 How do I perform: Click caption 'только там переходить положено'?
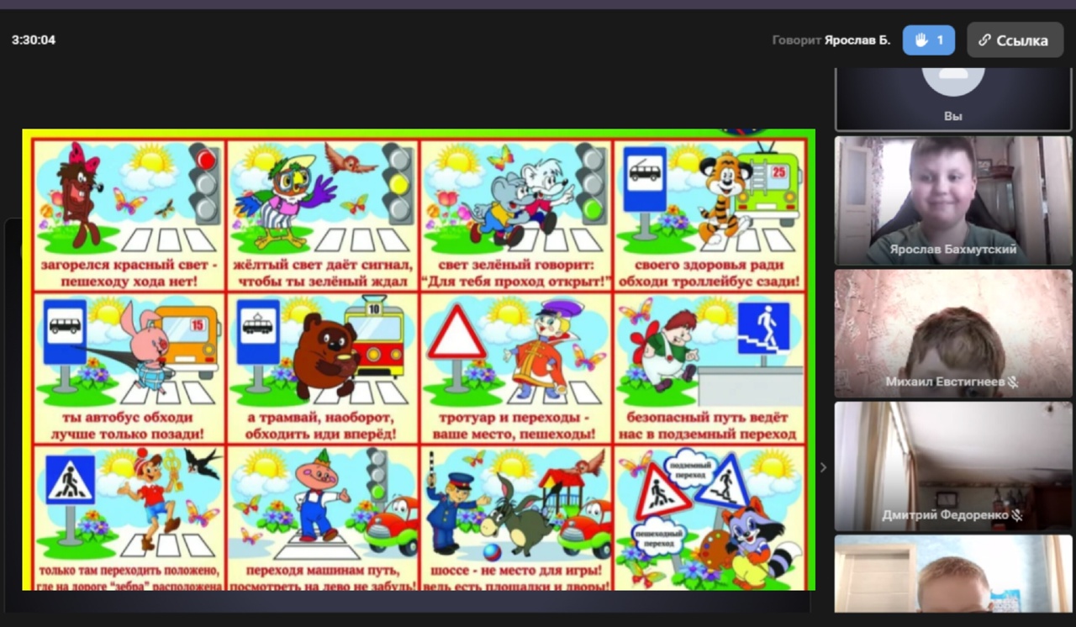(129, 571)
